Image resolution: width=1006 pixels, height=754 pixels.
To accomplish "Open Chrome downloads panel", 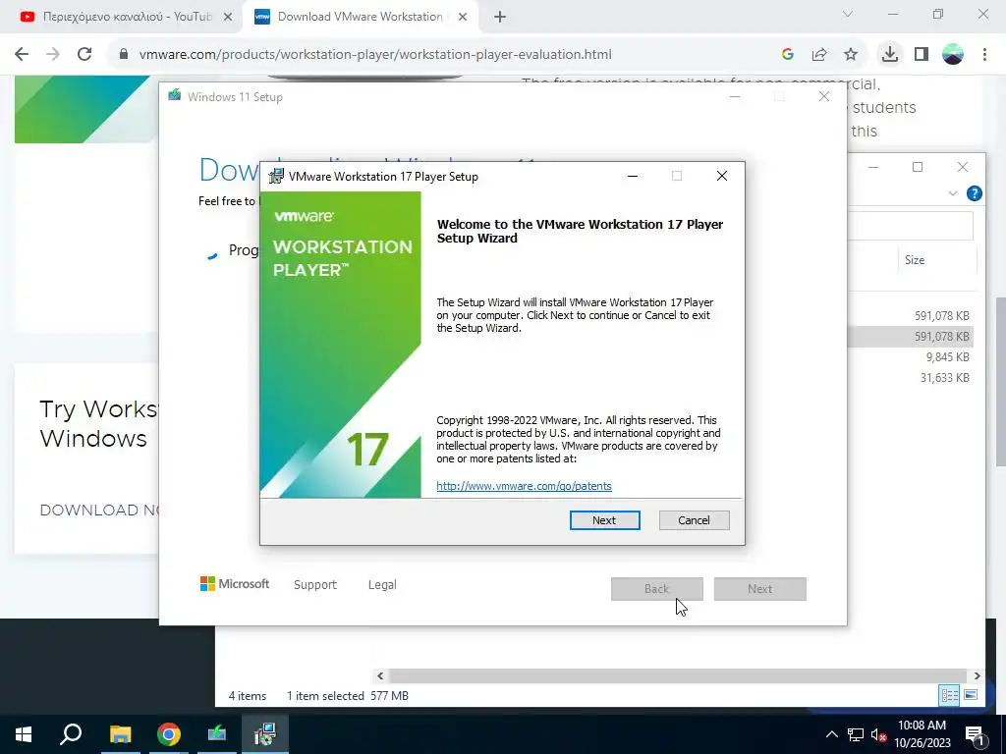I will tap(889, 54).
